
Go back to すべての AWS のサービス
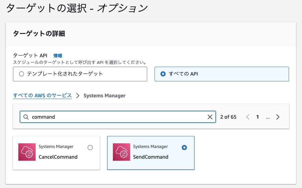[x=42, y=95]
